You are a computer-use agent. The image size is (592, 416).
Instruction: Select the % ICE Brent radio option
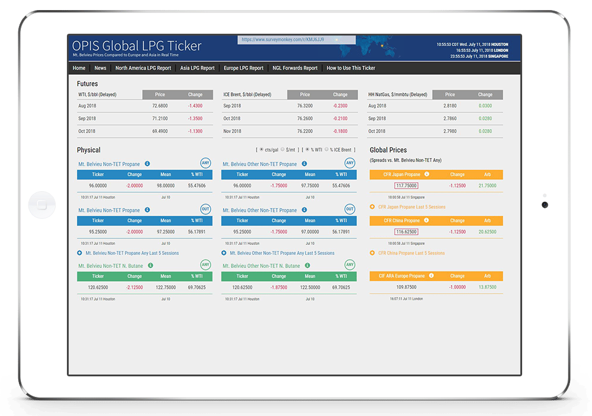pyautogui.click(x=327, y=150)
